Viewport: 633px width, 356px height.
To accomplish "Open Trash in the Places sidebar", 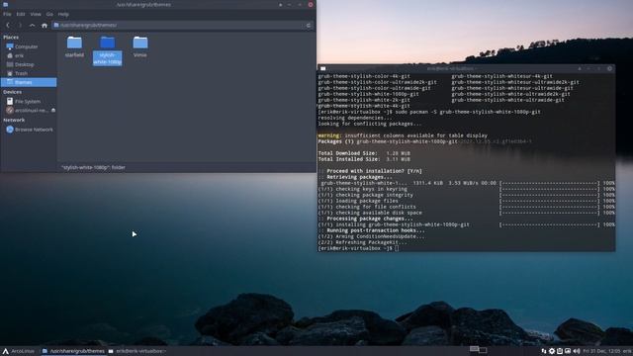I will click(x=29, y=73).
